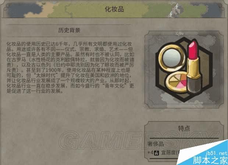Click the black divider line below 特点
Viewport: 228px width, 165px height.
(184, 138)
